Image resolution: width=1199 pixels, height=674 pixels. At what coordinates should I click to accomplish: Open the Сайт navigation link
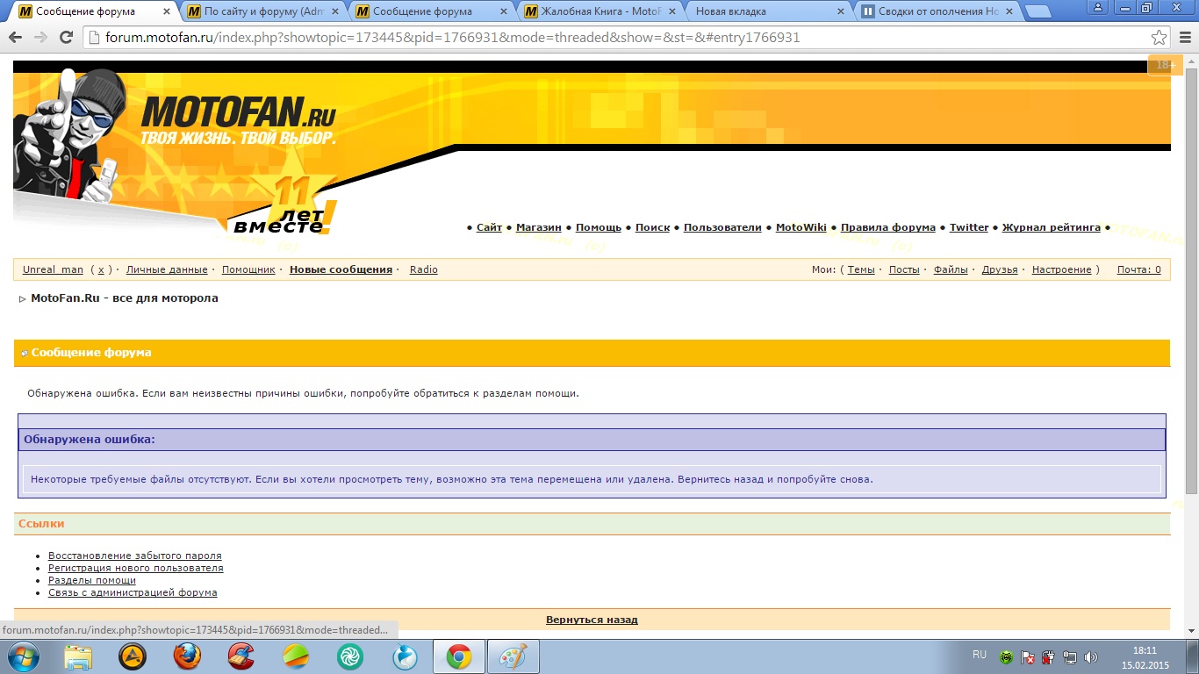click(489, 227)
